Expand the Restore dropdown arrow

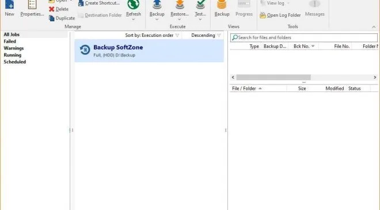click(179, 20)
